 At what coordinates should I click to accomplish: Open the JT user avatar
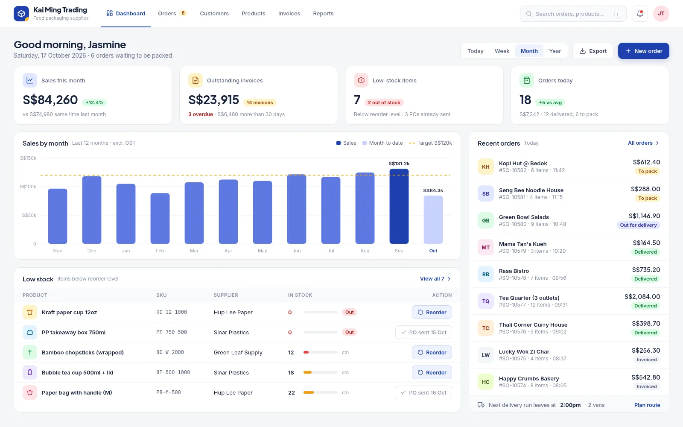(661, 14)
